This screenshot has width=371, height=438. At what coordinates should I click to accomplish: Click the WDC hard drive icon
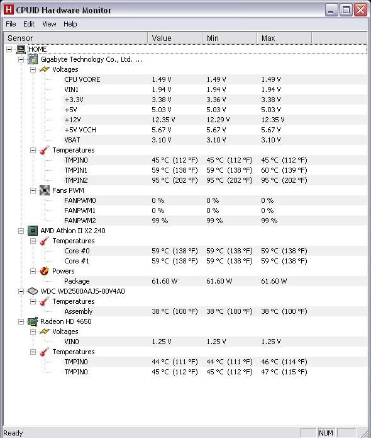click(33, 291)
